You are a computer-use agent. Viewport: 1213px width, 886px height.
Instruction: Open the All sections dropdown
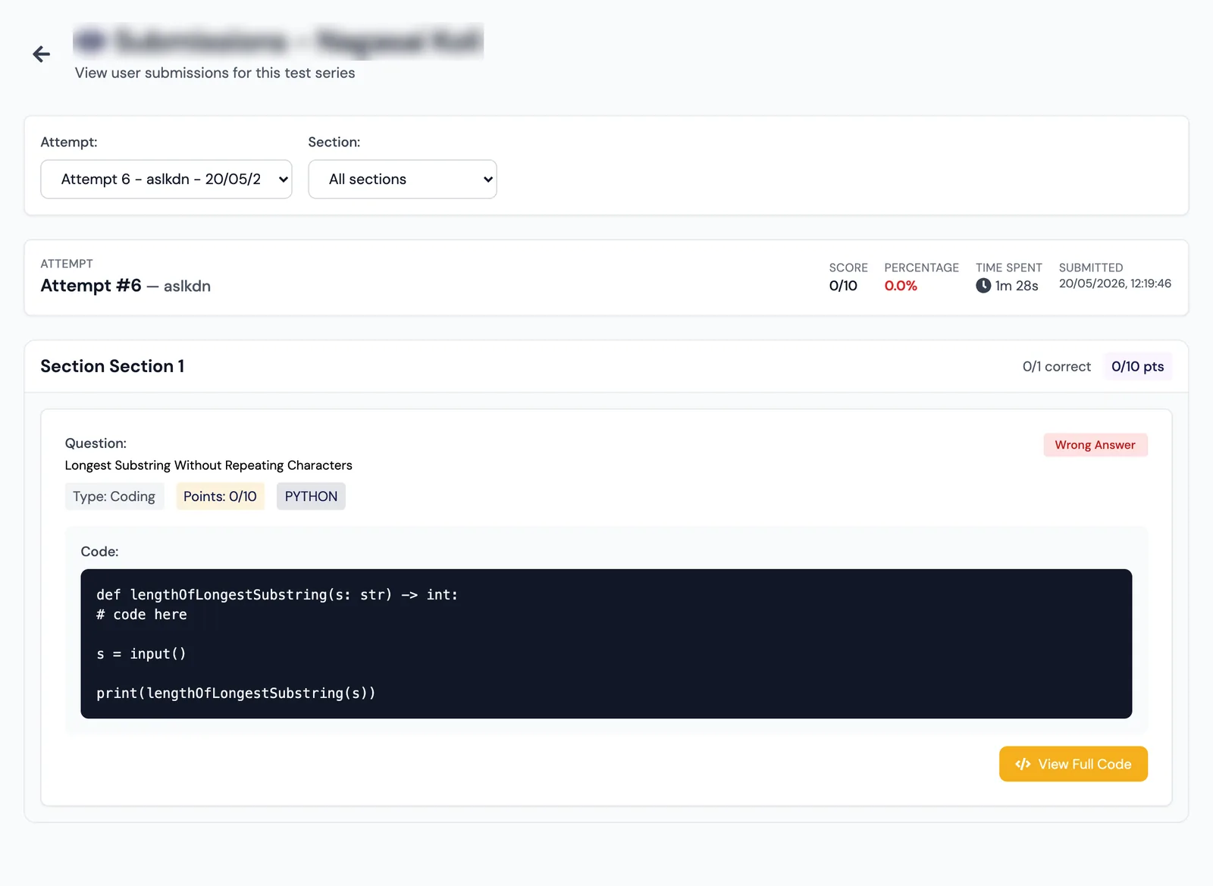tap(403, 179)
